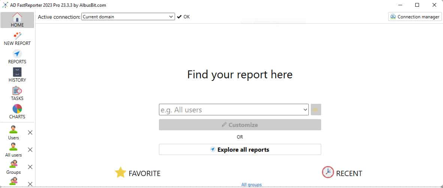The width and height of the screenshot is (443, 188).
Task: Open the CHARTS section
Action: 17,112
